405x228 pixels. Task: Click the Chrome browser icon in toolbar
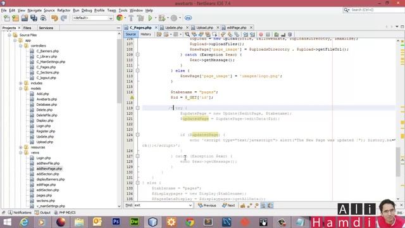click(120, 18)
